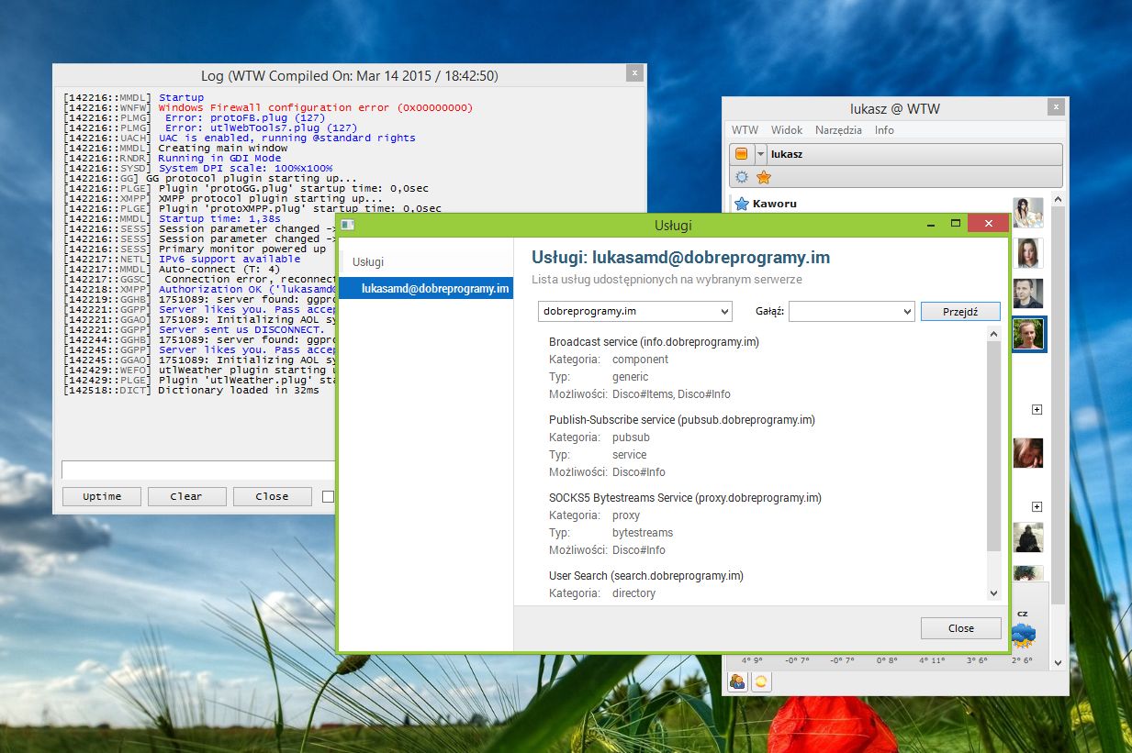Toggle the checkbox next to the Log Close button

click(328, 496)
